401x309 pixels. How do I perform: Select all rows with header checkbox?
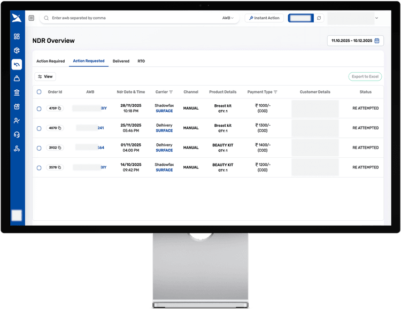[39, 92]
